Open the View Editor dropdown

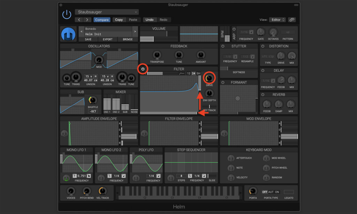(277, 20)
